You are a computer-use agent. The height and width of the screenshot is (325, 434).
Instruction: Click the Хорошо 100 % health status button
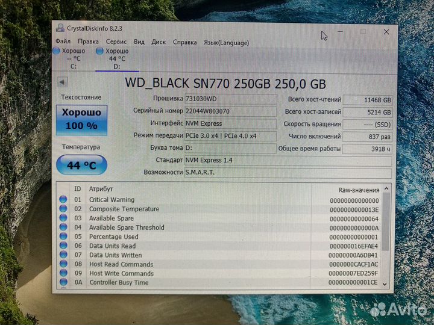(81, 120)
